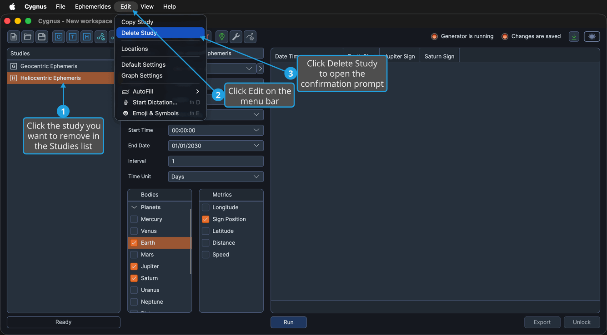
Task: Click the H study toolbar icon
Action: tap(87, 37)
